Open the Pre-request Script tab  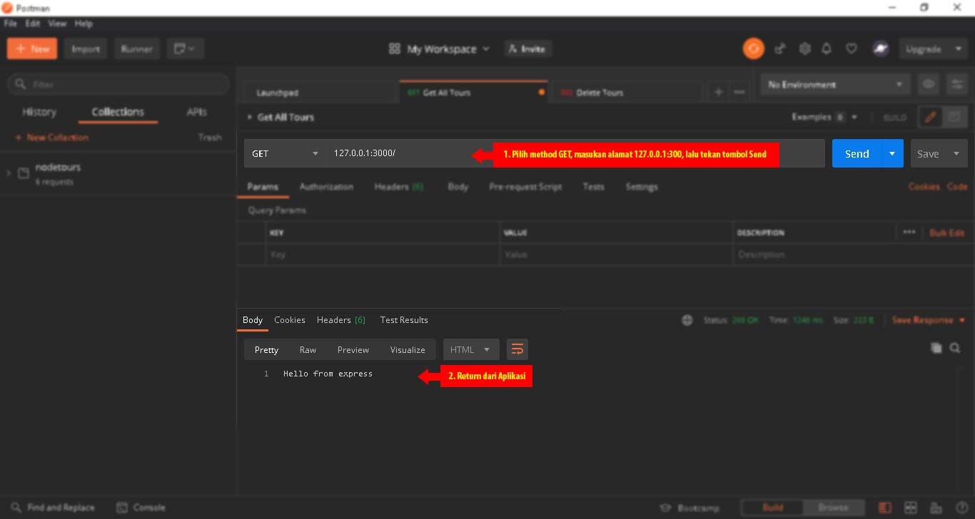point(525,186)
